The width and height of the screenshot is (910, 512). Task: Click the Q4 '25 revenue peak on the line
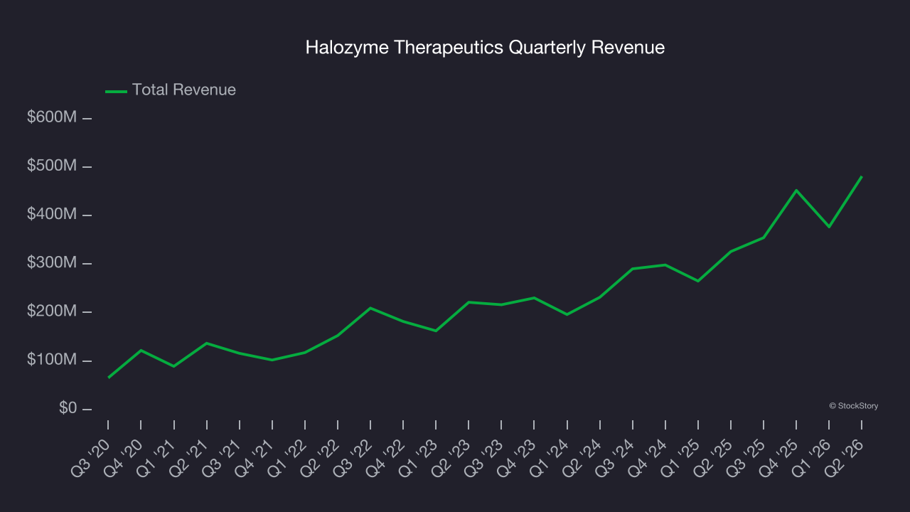pyautogui.click(x=796, y=190)
